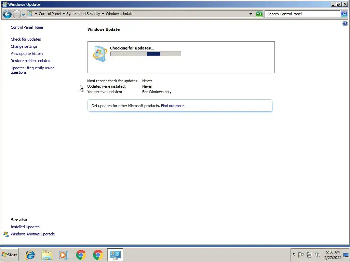Open the address bar history dropdown
350x262 pixels.
click(x=251, y=14)
